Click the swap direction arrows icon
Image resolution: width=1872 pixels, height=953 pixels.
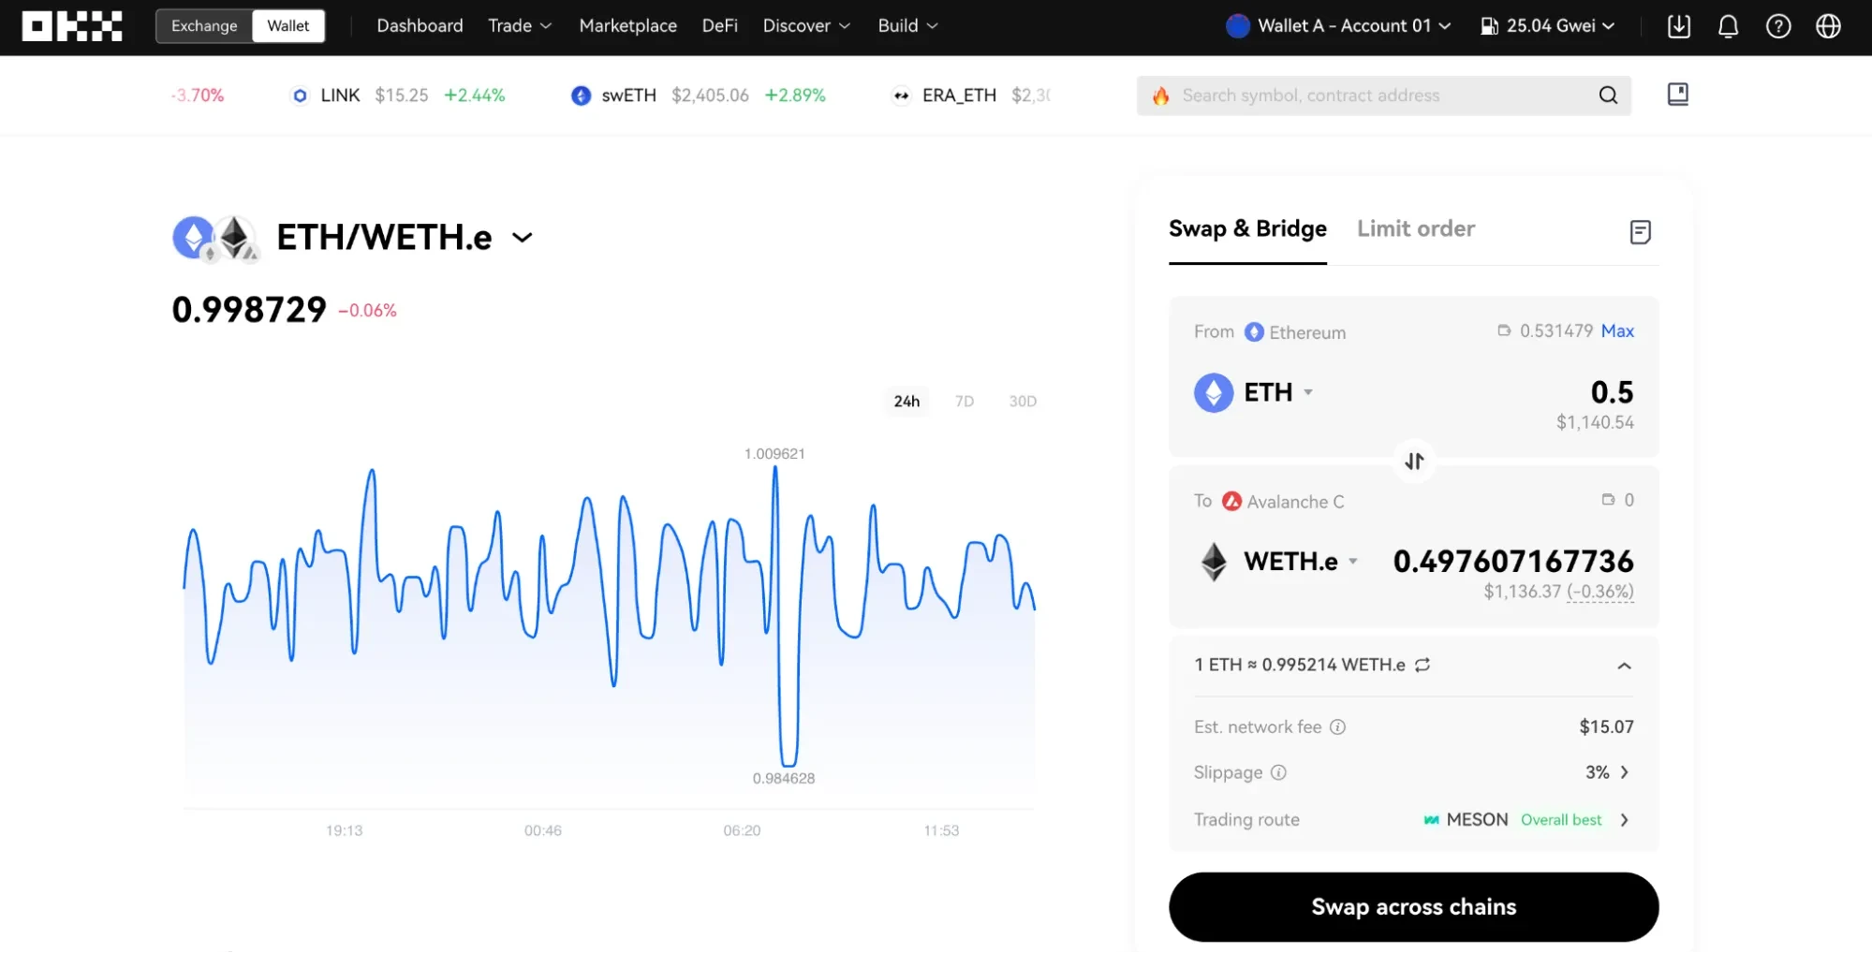point(1414,461)
